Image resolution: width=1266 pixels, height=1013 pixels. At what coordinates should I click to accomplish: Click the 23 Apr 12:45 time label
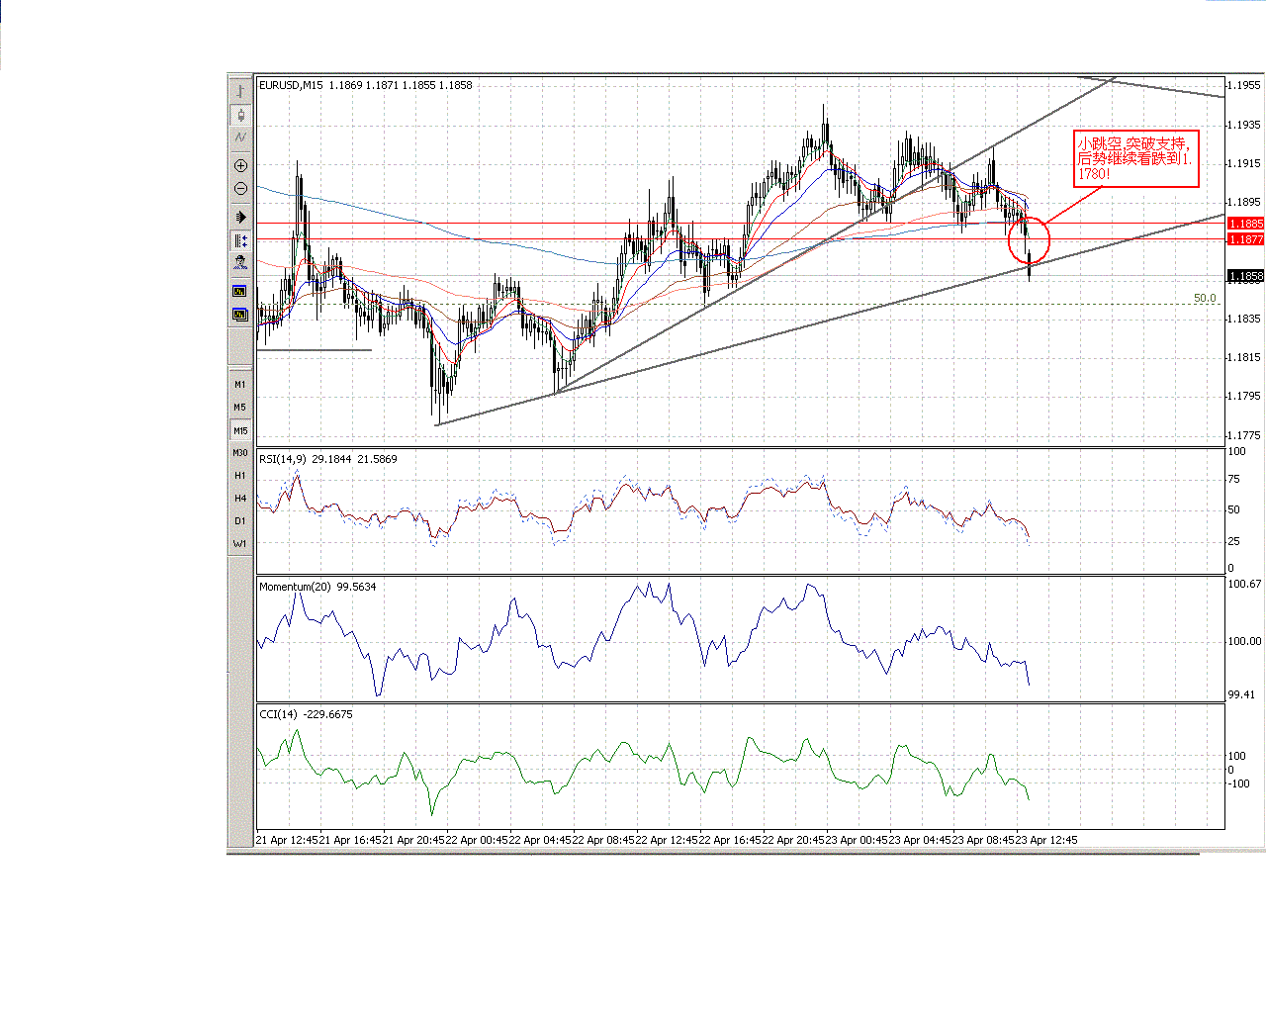1046,840
